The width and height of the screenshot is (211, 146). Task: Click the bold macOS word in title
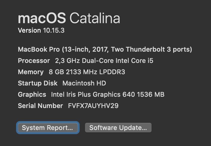(42, 18)
